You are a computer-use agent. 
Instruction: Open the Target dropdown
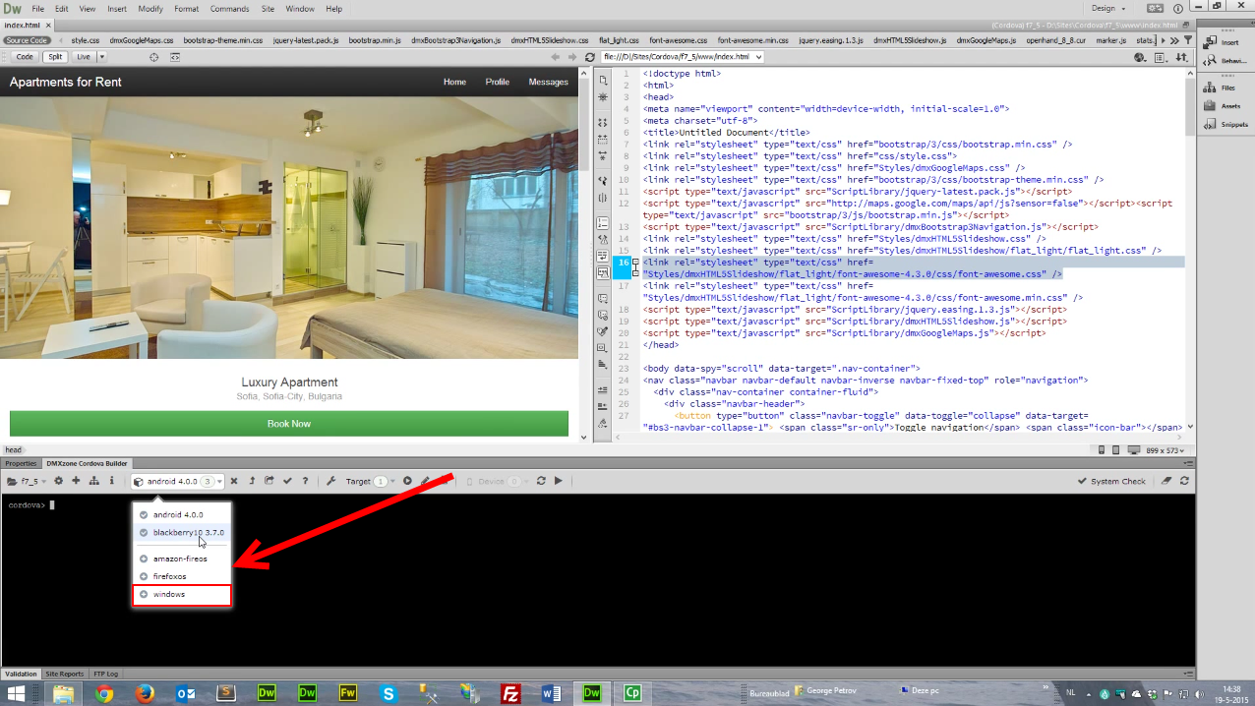point(368,481)
